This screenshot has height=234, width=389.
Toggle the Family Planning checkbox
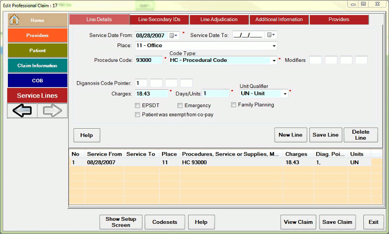click(x=234, y=105)
